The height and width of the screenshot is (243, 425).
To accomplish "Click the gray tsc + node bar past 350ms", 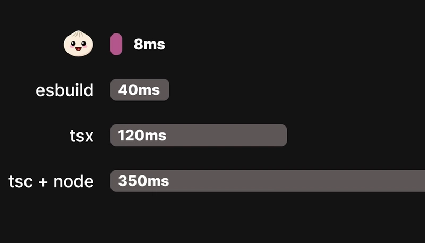I will coord(297,181).
